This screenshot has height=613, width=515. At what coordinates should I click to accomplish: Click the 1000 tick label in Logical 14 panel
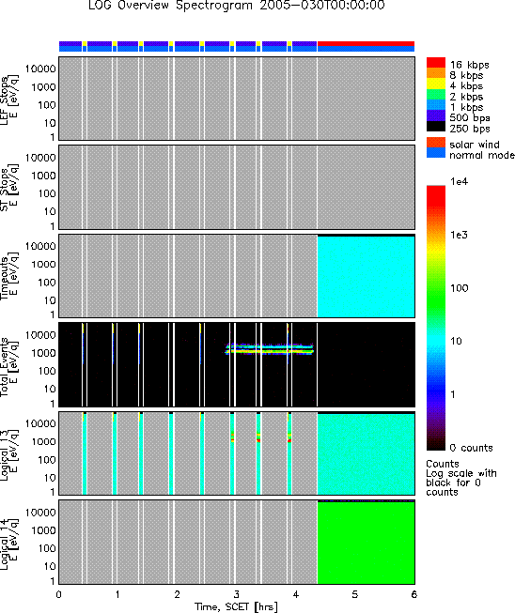pyautogui.click(x=43, y=530)
